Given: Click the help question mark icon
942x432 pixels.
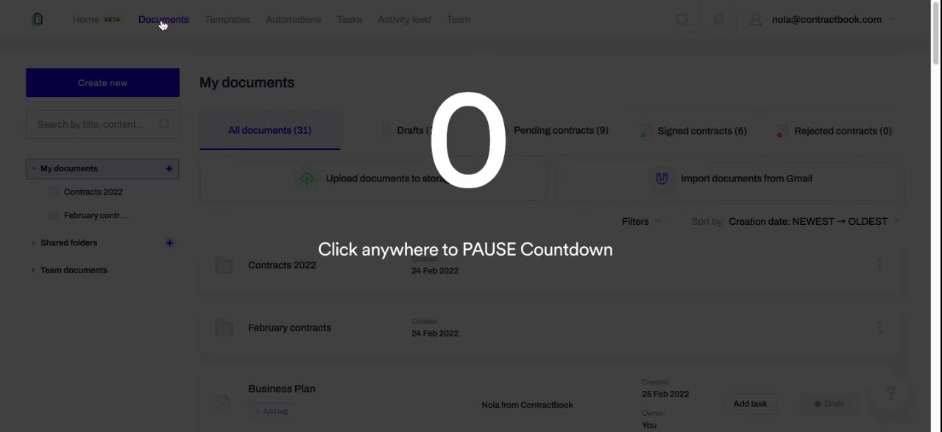Looking at the screenshot, I should (x=890, y=394).
